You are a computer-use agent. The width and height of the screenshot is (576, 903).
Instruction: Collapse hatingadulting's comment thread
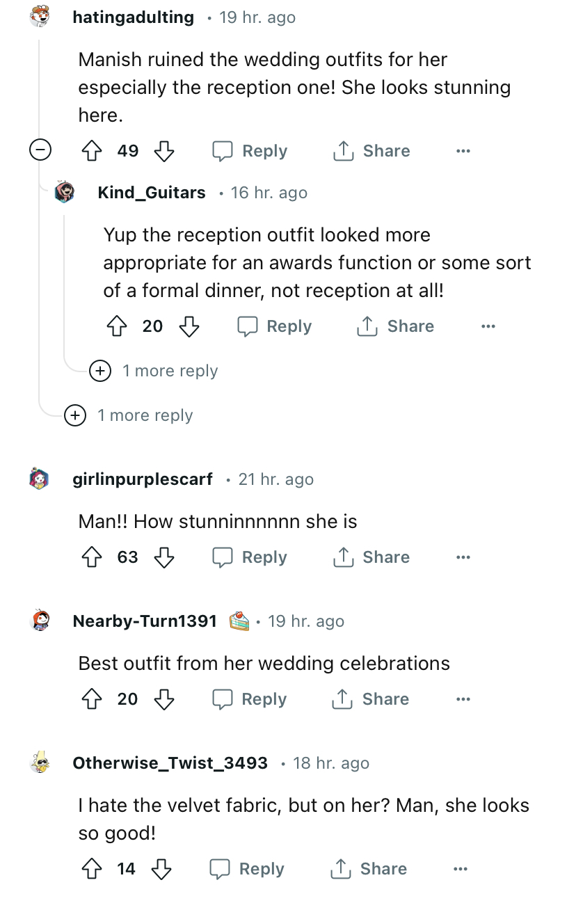point(40,149)
